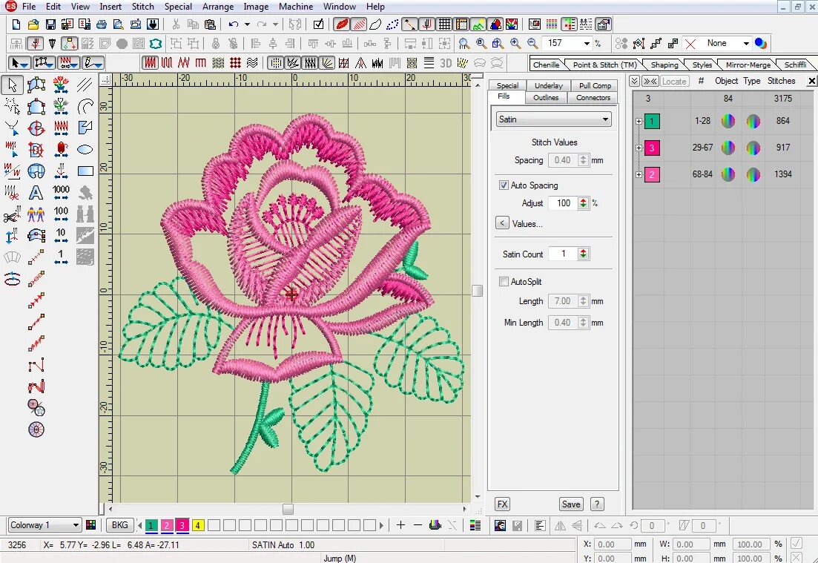Click the Save button in properties panel

click(570, 504)
